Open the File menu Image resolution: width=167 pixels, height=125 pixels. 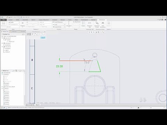(3, 20)
